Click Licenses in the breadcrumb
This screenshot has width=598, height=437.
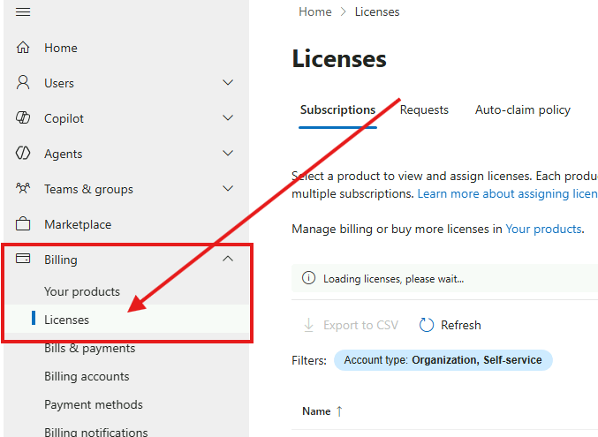377,11
